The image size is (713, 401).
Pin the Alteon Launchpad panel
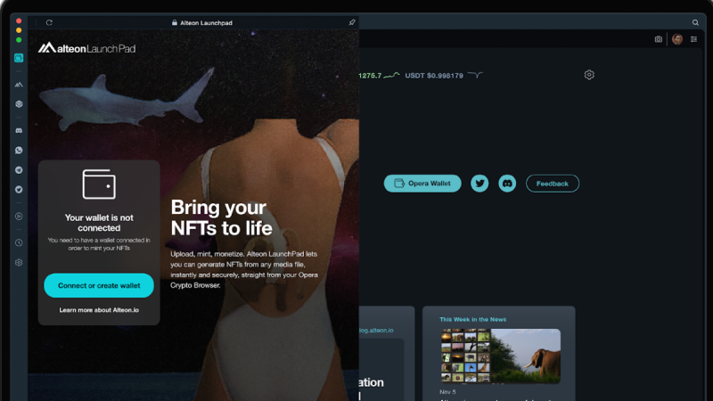351,22
